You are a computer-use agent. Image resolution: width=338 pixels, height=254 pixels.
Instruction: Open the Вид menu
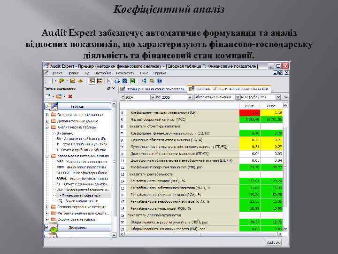(87, 73)
